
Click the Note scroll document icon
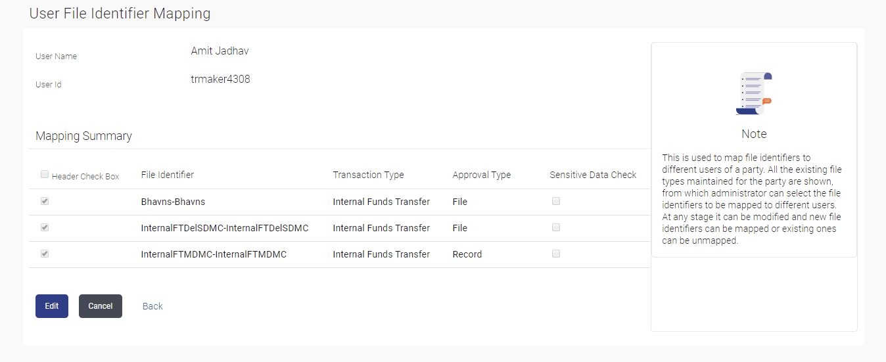pyautogui.click(x=754, y=93)
